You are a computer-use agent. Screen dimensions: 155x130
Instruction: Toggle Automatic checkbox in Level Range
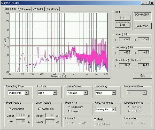click(x=40, y=109)
